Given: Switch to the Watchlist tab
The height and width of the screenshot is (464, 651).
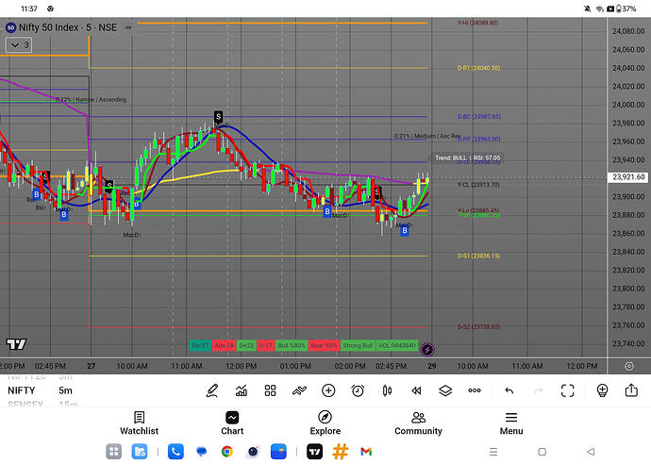Looking at the screenshot, I should click(139, 423).
